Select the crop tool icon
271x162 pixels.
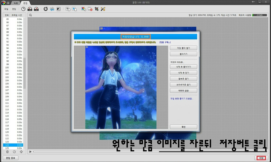tap(97, 9)
